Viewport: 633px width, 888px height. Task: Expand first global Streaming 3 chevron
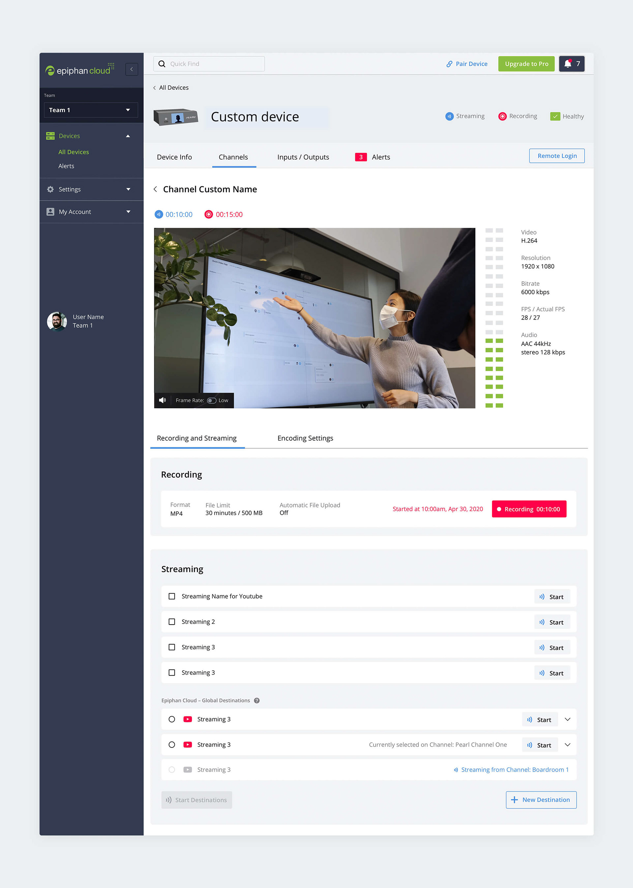(567, 719)
